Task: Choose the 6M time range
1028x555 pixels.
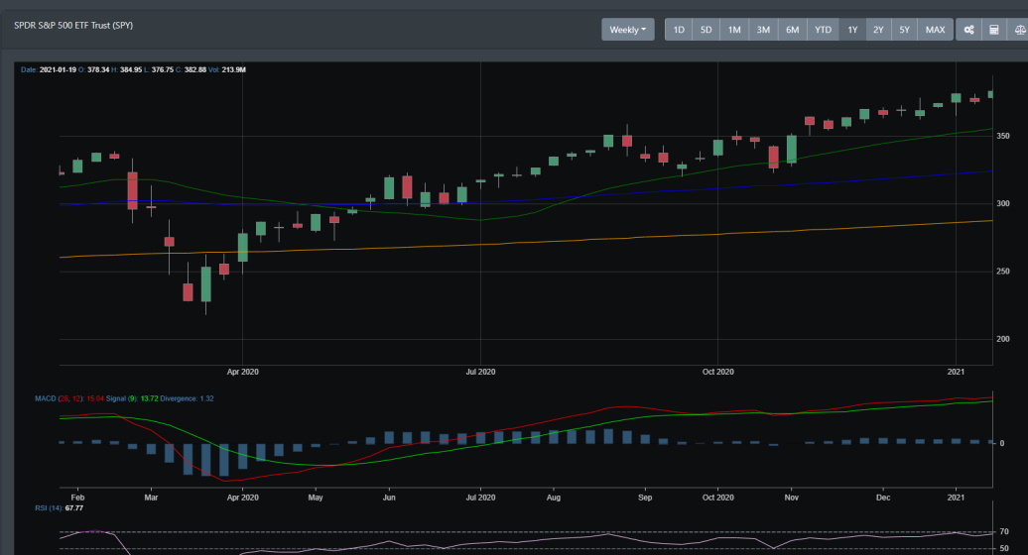Action: point(792,30)
